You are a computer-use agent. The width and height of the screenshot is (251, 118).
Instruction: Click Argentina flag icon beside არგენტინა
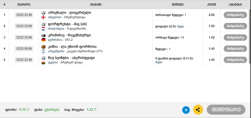click(43, 51)
